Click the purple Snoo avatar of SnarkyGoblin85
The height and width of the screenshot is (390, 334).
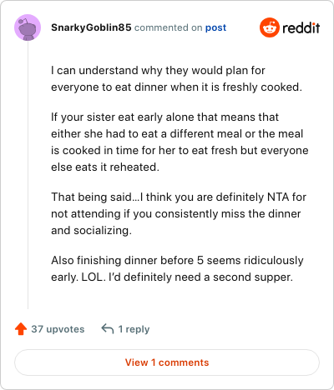coord(28,27)
